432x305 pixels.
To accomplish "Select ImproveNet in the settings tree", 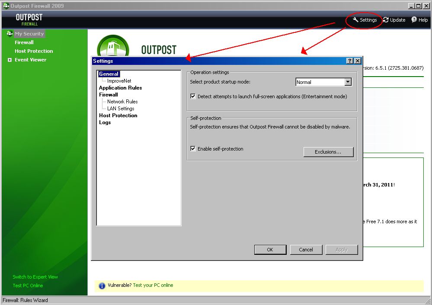I will [x=119, y=81].
